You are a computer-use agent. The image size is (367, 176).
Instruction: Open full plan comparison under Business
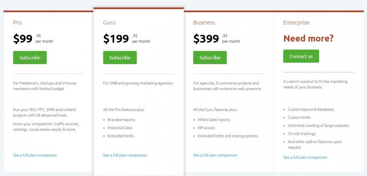[215, 155]
